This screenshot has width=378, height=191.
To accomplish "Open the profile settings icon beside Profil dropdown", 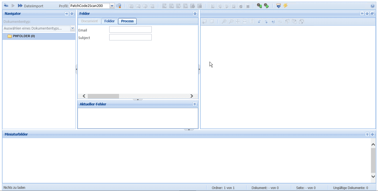I will pos(119,5).
